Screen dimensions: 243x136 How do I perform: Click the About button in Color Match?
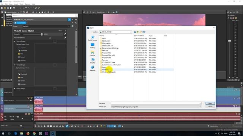pos(60,31)
